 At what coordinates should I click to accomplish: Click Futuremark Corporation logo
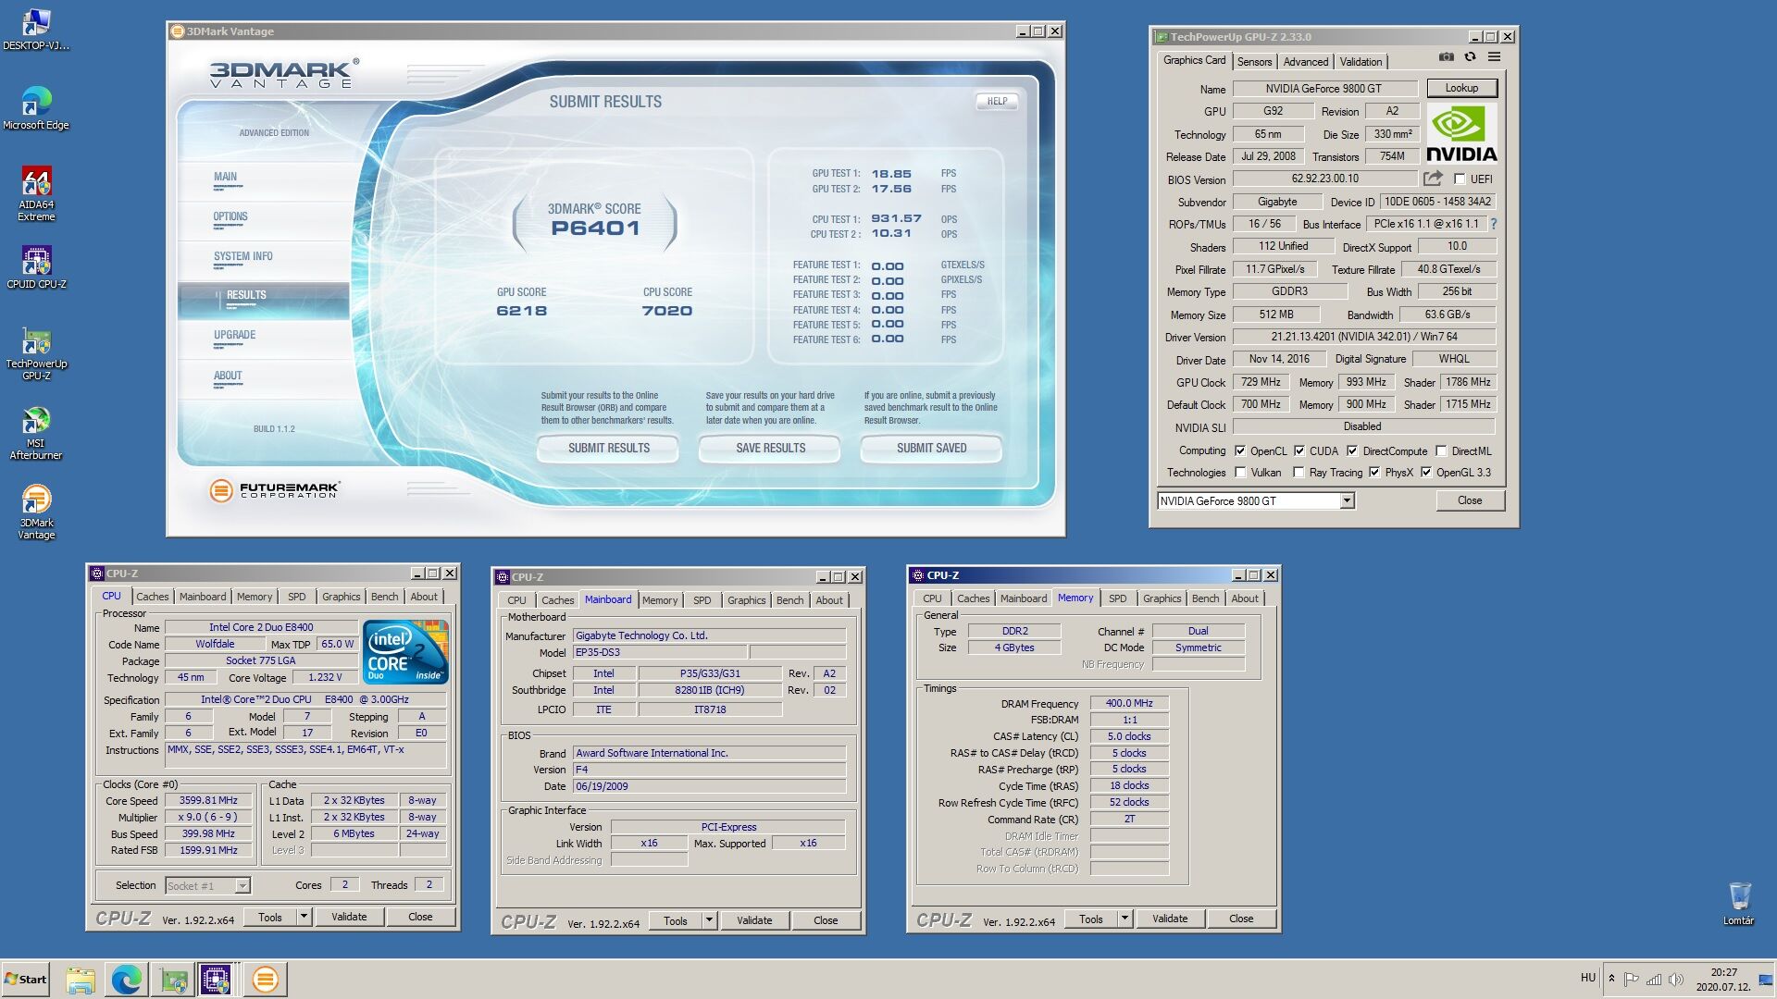[x=275, y=490]
